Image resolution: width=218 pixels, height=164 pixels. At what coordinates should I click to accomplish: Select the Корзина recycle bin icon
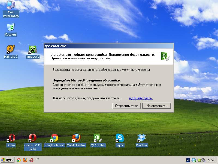11,30
